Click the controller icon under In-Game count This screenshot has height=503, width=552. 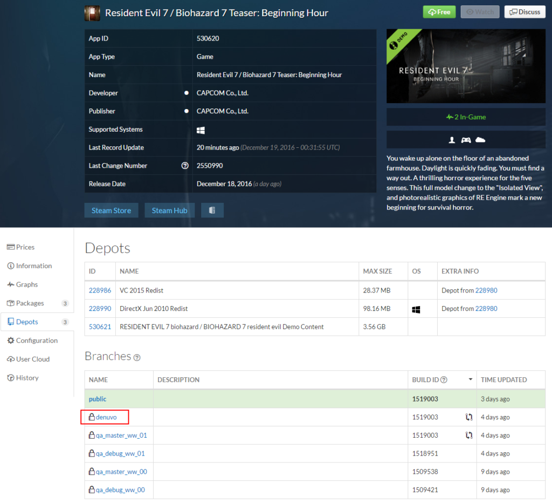click(466, 140)
